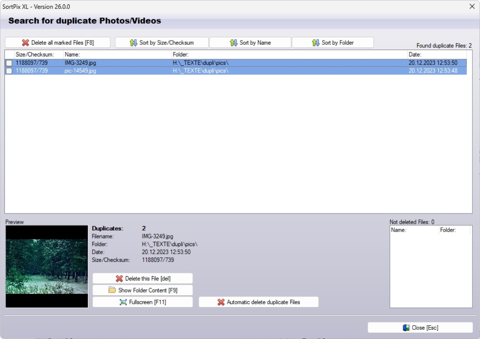Click date 20.12.2023 12:53:48 in list

tap(433, 71)
